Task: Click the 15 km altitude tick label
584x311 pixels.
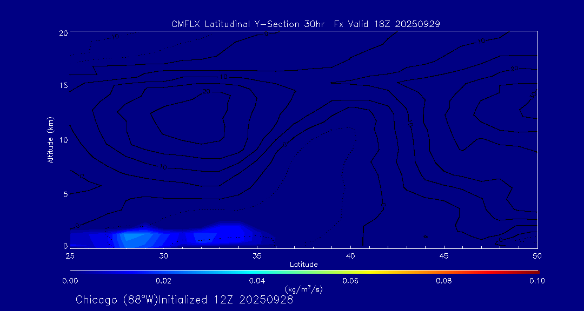Action: 63,86
